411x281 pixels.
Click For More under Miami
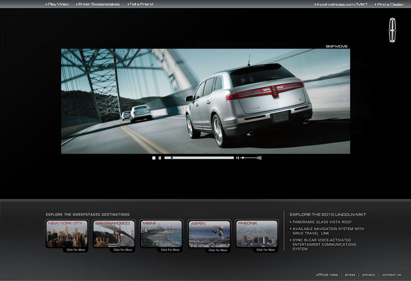point(170,250)
